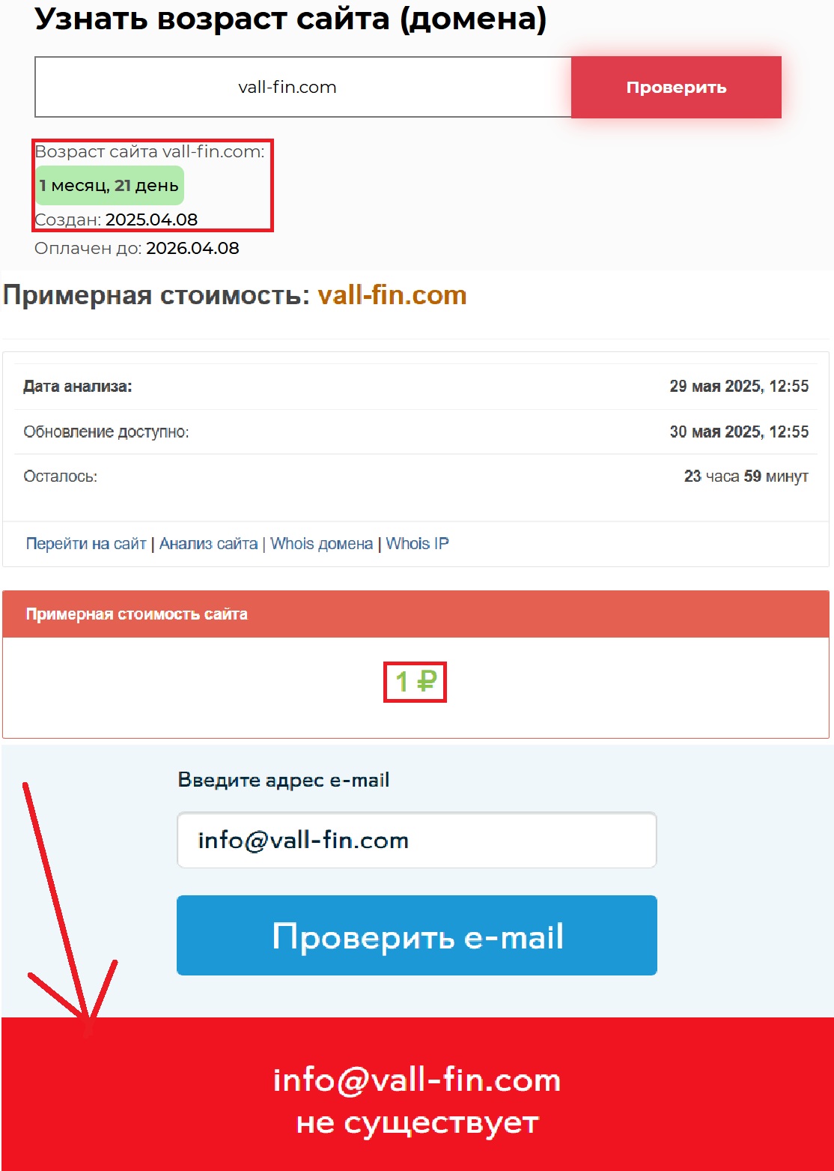Click the Дата анализа row
The height and width of the screenshot is (1171, 834).
(416, 387)
